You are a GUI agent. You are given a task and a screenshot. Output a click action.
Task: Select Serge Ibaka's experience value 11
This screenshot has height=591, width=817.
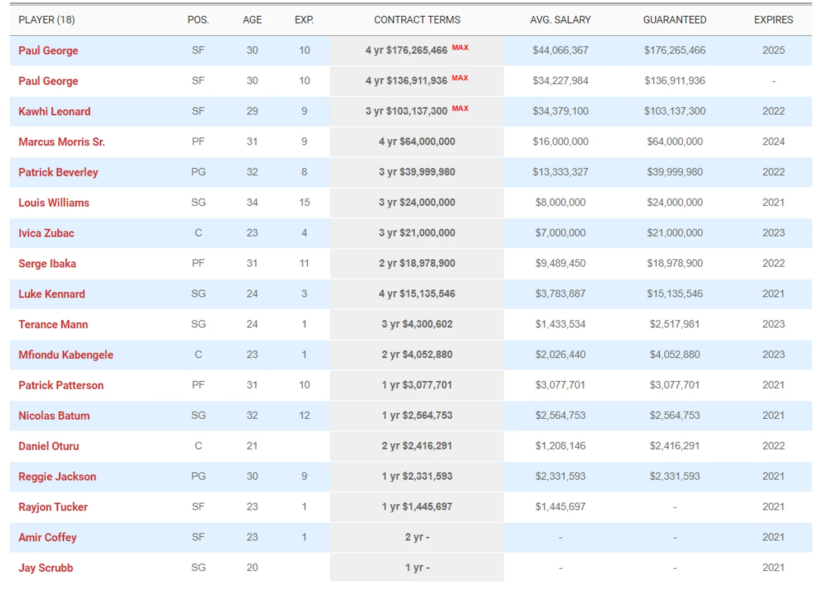coord(304,264)
